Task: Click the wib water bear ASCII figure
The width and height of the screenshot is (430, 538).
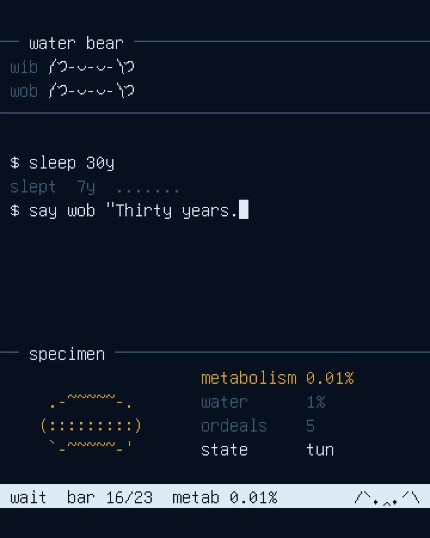Action: (x=91, y=66)
